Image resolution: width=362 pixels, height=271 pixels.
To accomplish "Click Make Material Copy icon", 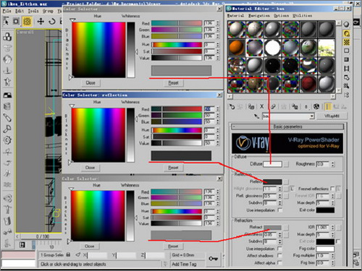I will tap(273, 107).
